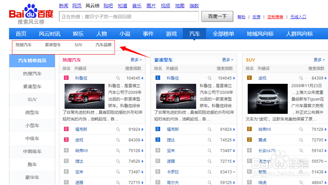Open 人群风向标 tab

[x=299, y=34]
